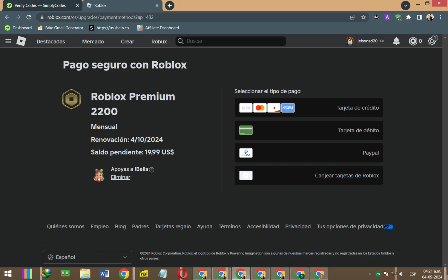Click the Roblox Premium badge icon

point(71,99)
